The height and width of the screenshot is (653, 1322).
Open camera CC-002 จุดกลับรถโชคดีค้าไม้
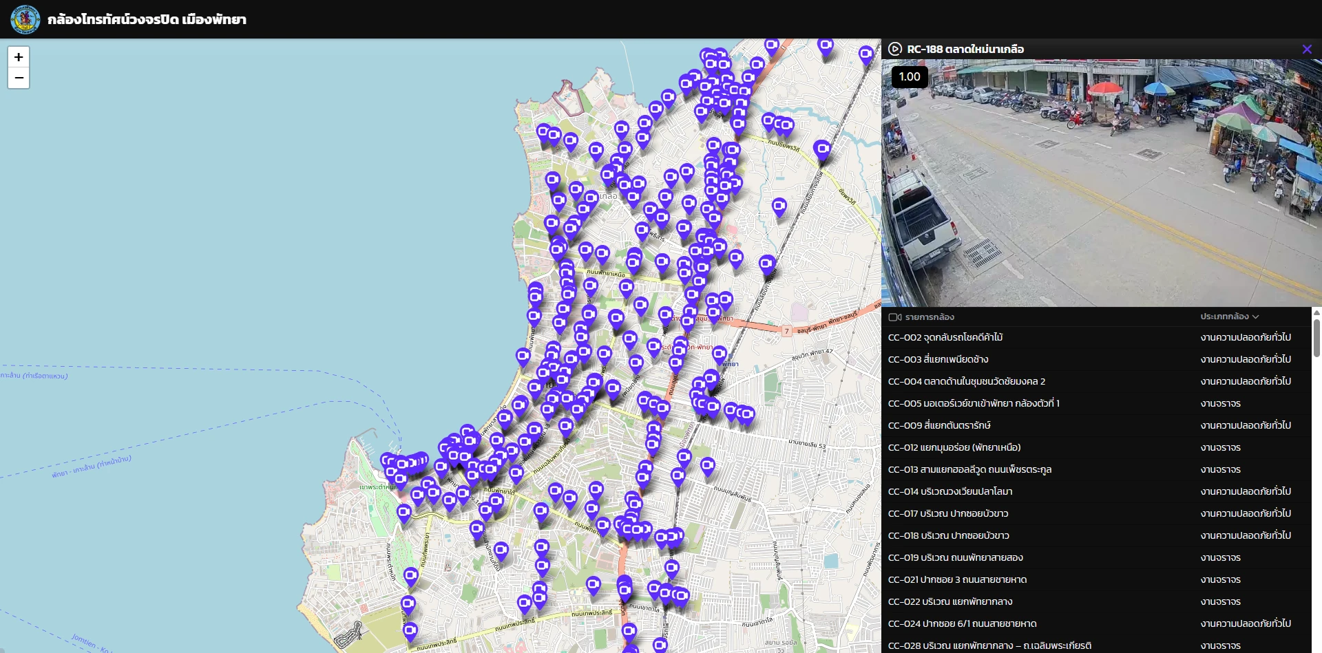pyautogui.click(x=945, y=337)
